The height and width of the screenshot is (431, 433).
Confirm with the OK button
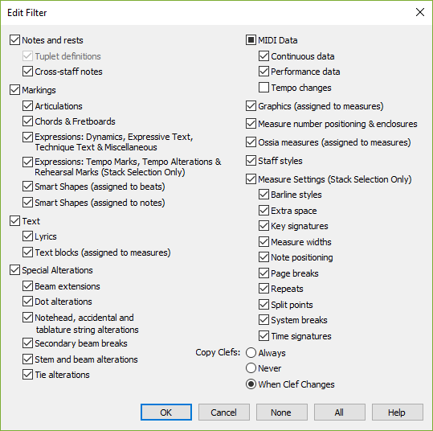(166, 413)
